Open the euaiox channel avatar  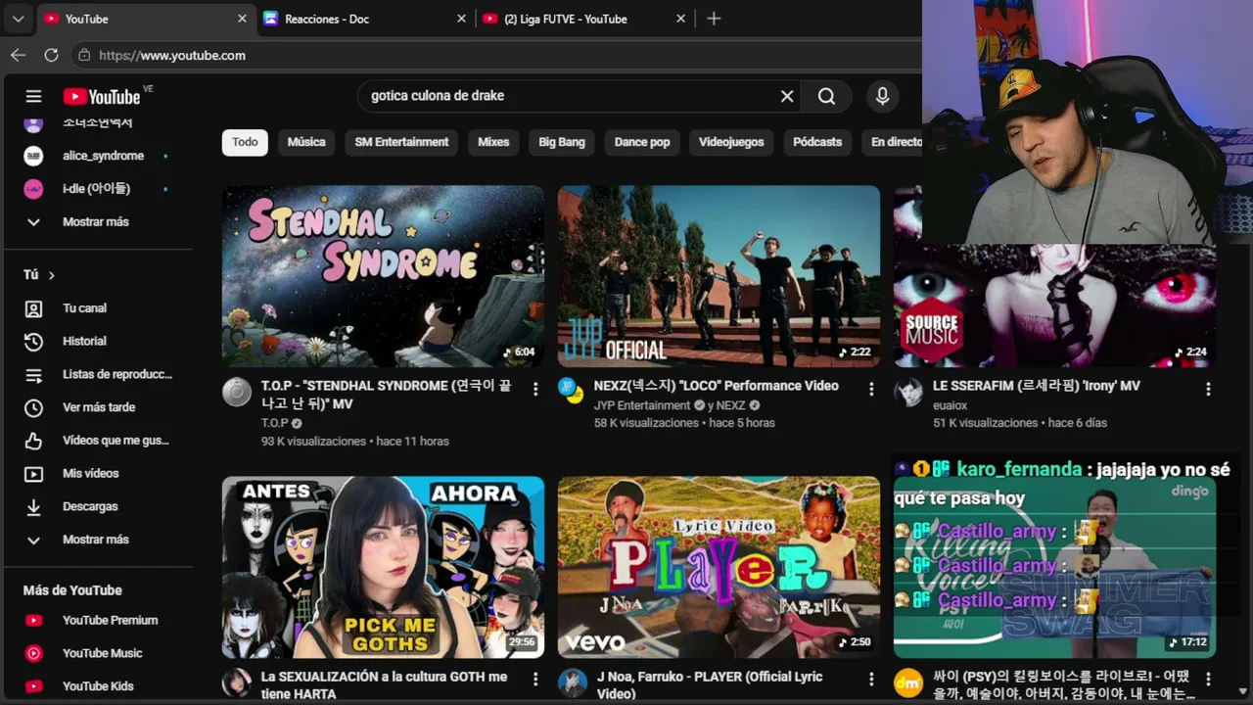(908, 393)
